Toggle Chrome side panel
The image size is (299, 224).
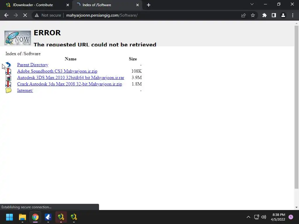[x=274, y=15]
